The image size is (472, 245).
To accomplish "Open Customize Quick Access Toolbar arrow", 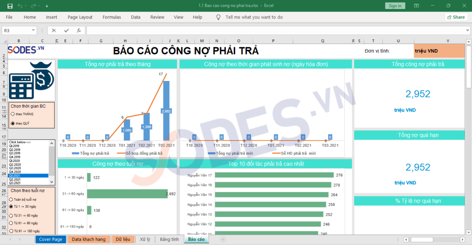I will pos(47,6).
